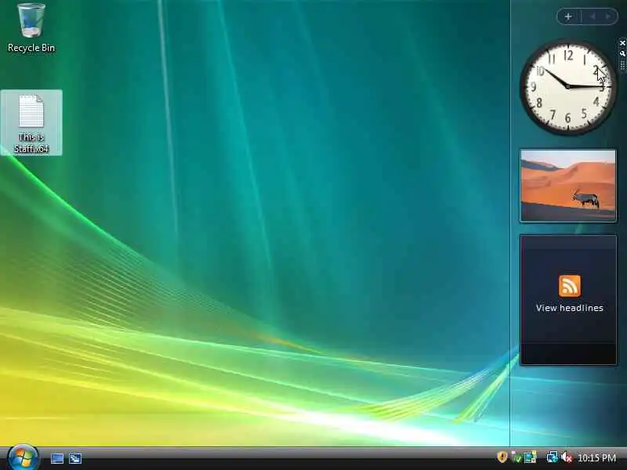Click the sidebar next page arrow
The image size is (627, 470).
[609, 16]
